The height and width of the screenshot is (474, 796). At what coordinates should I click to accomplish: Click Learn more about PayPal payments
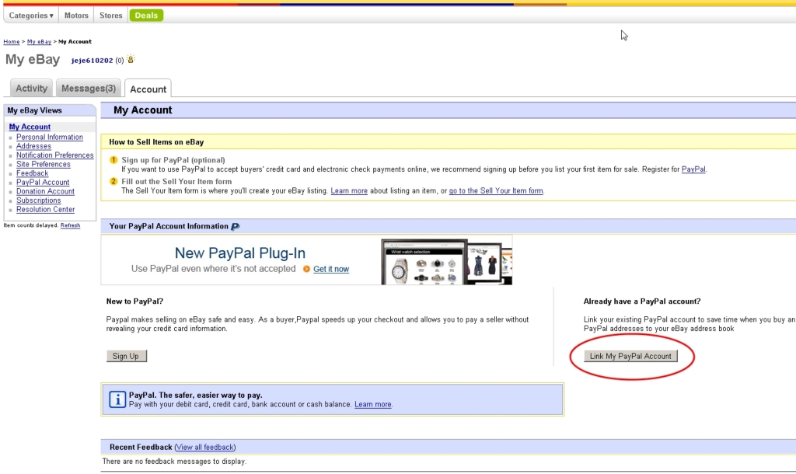(x=372, y=405)
